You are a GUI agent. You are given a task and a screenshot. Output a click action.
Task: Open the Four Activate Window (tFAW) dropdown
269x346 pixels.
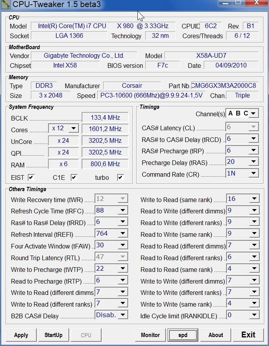[111, 245]
